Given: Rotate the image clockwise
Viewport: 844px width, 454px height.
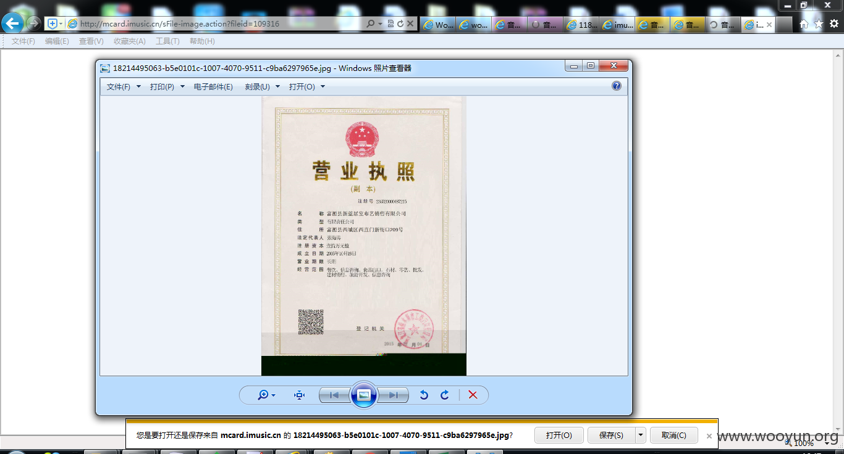Looking at the screenshot, I should [x=444, y=395].
